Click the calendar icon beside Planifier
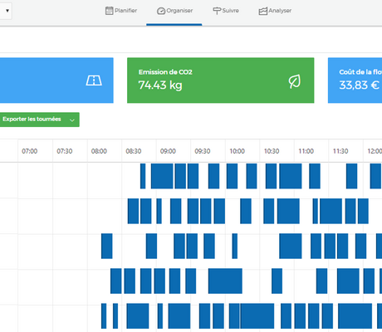This screenshot has height=332, width=382. [x=110, y=11]
